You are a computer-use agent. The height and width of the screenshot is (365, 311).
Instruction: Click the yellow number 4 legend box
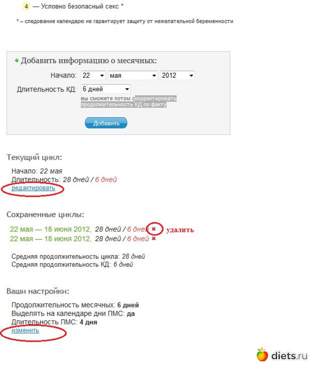(x=26, y=6)
